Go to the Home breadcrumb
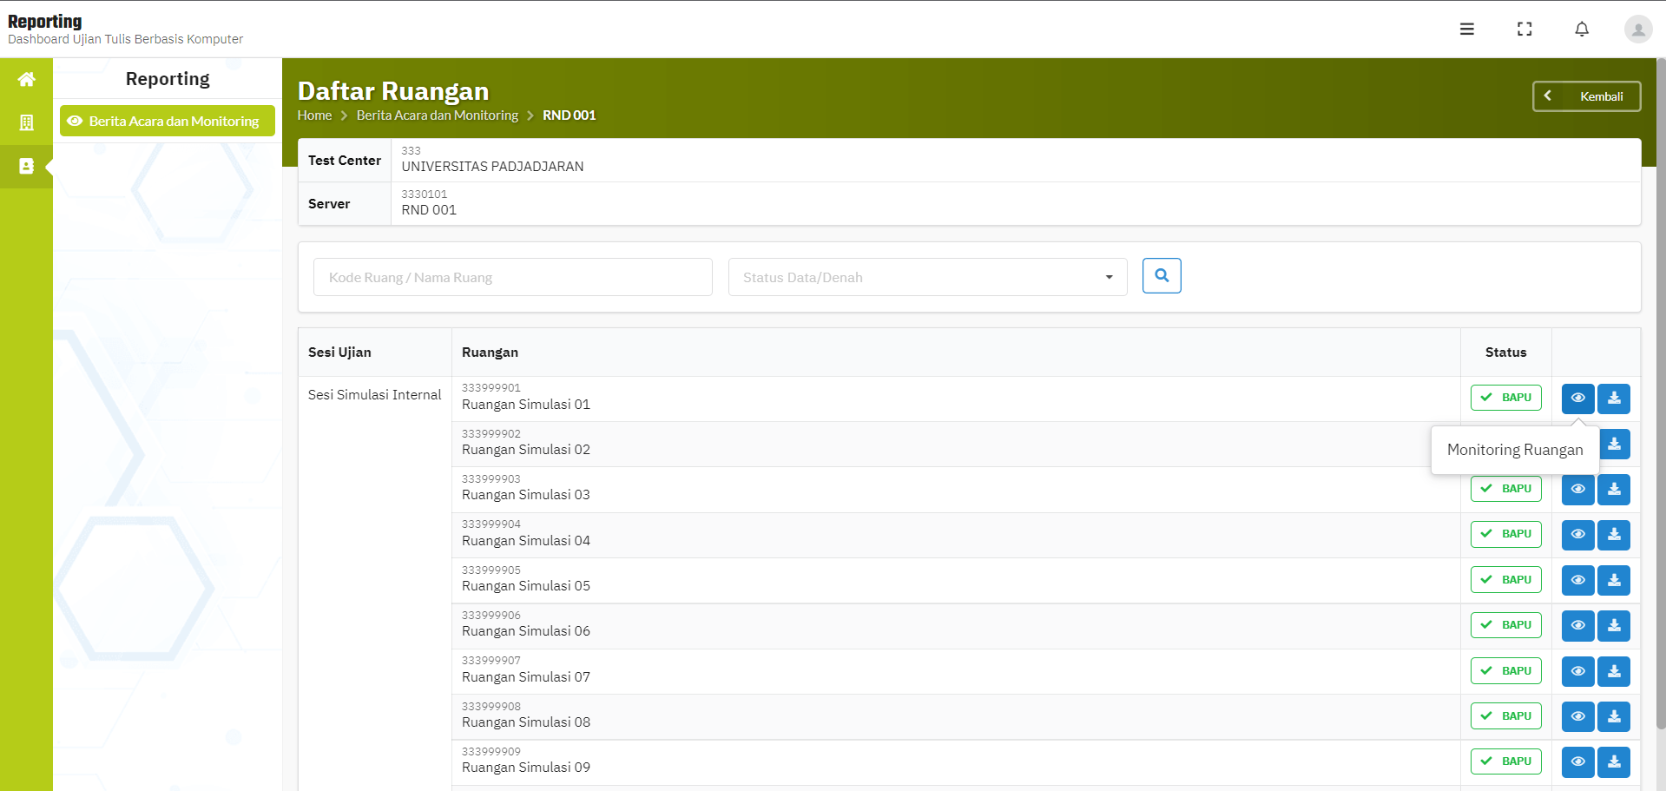 [314, 115]
